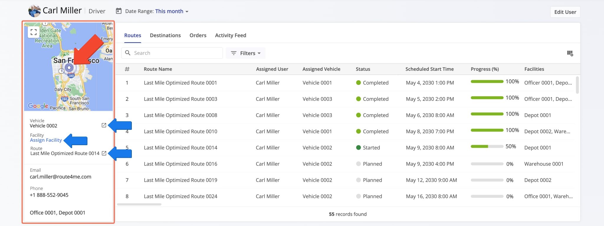Screen dimensions: 604x226
Task: Click Vehicle 0002 in the side panel
Action: [43, 126]
